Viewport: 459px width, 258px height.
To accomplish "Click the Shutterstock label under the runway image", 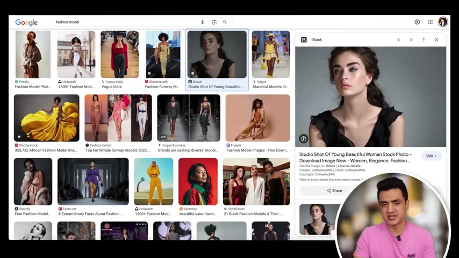I will click(x=159, y=82).
